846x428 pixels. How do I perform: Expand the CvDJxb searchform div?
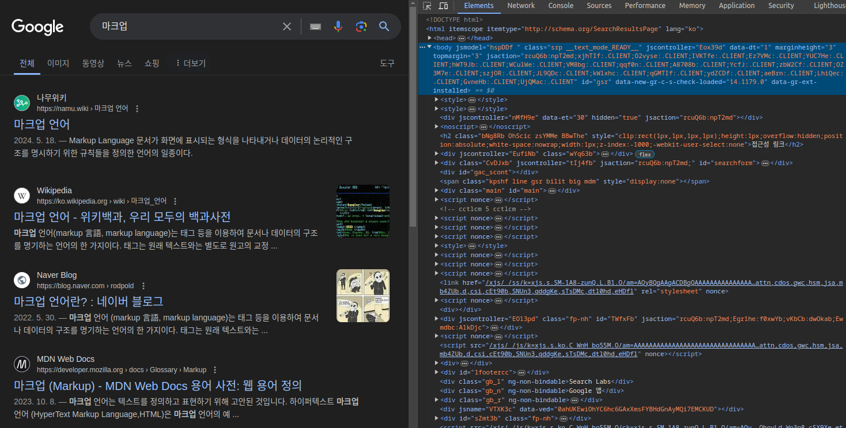tap(437, 163)
